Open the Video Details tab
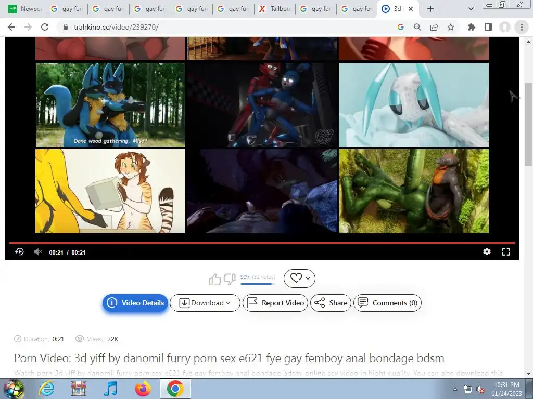The image size is (533, 399). point(135,303)
